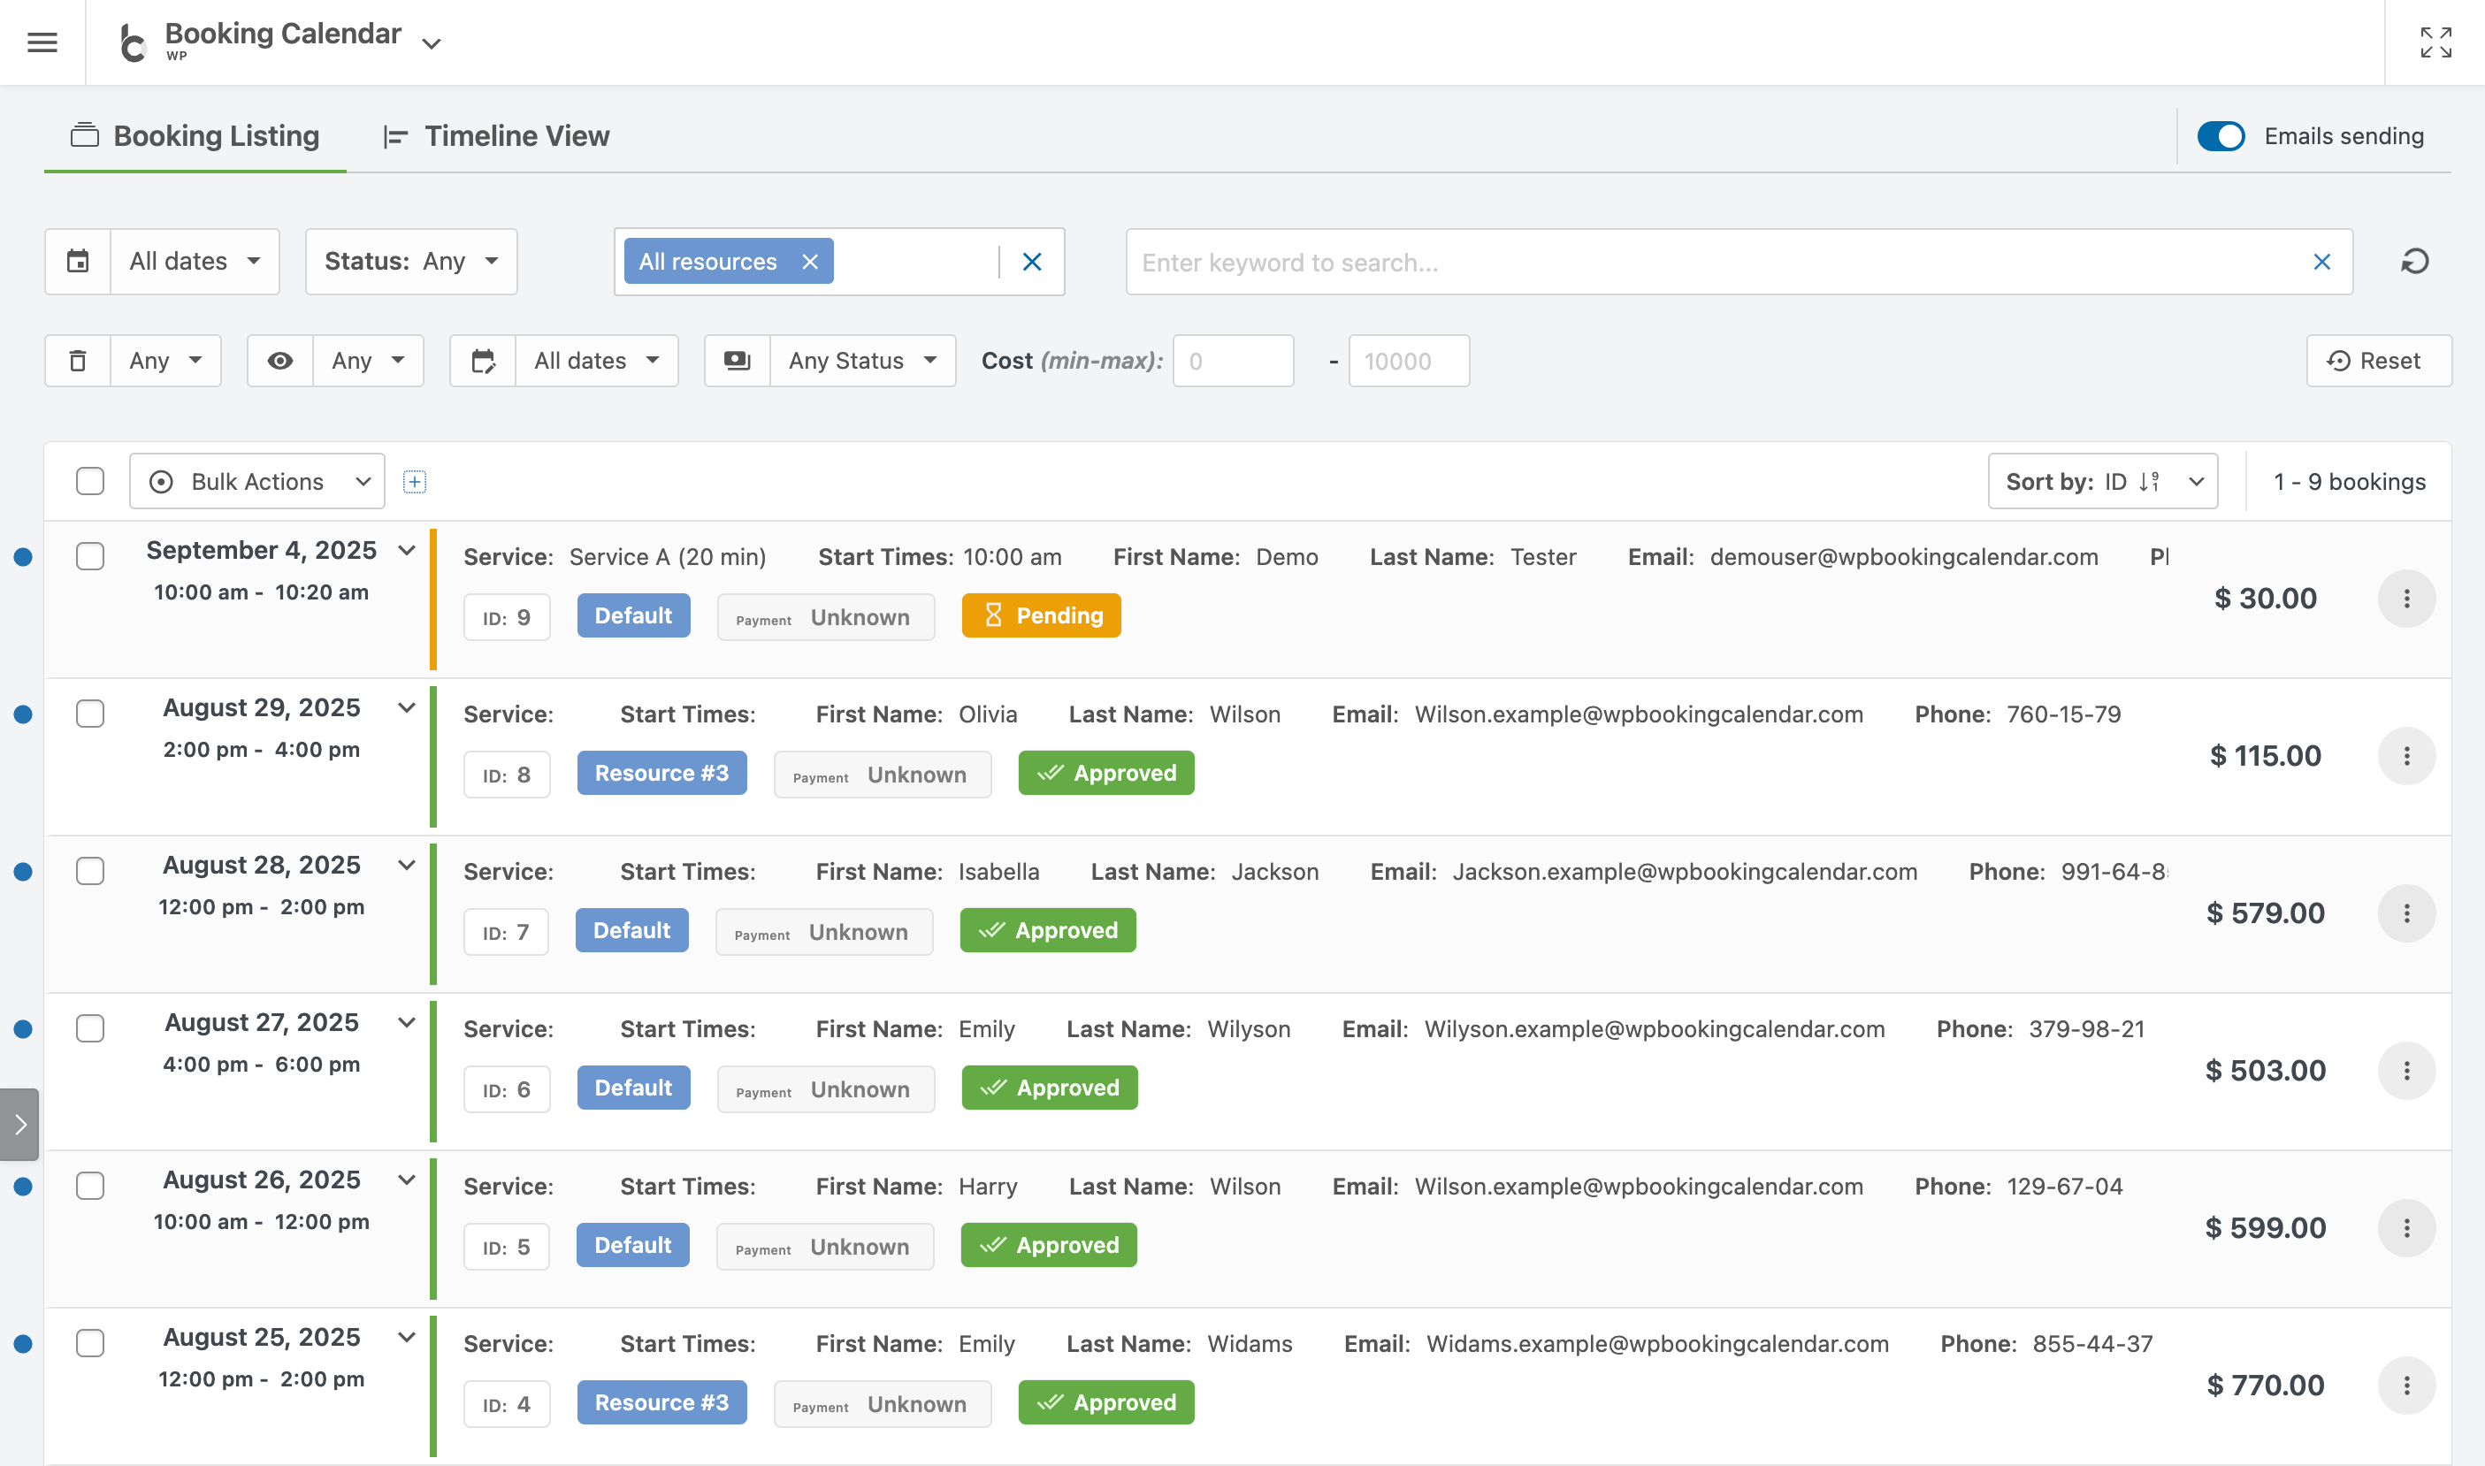Select the August 28, 2025 booking checkbox
Screen dimensions: 2485x1466
(x=90, y=870)
